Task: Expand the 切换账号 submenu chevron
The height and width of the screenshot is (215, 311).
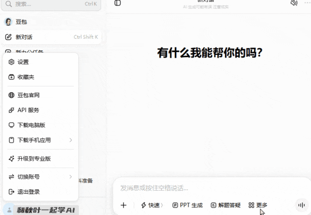Action: [71, 177]
